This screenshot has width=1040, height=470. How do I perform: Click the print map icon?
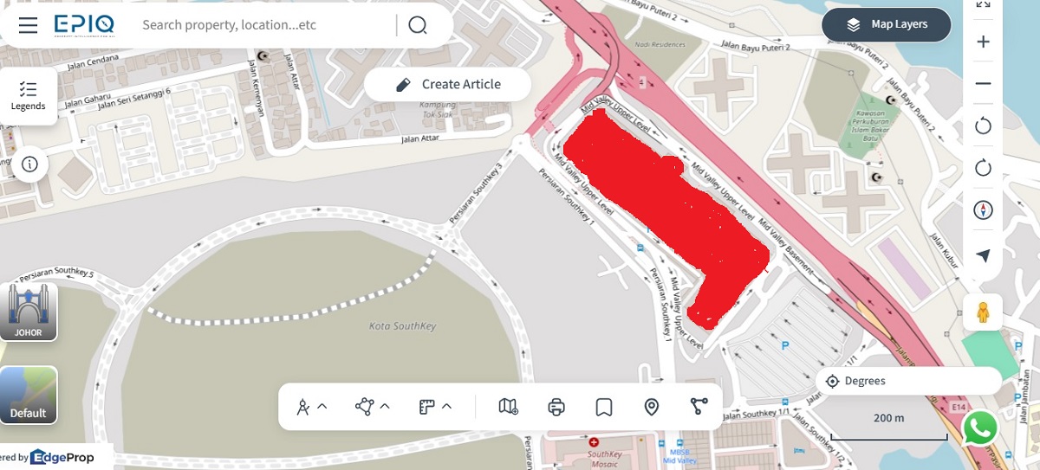click(x=556, y=406)
